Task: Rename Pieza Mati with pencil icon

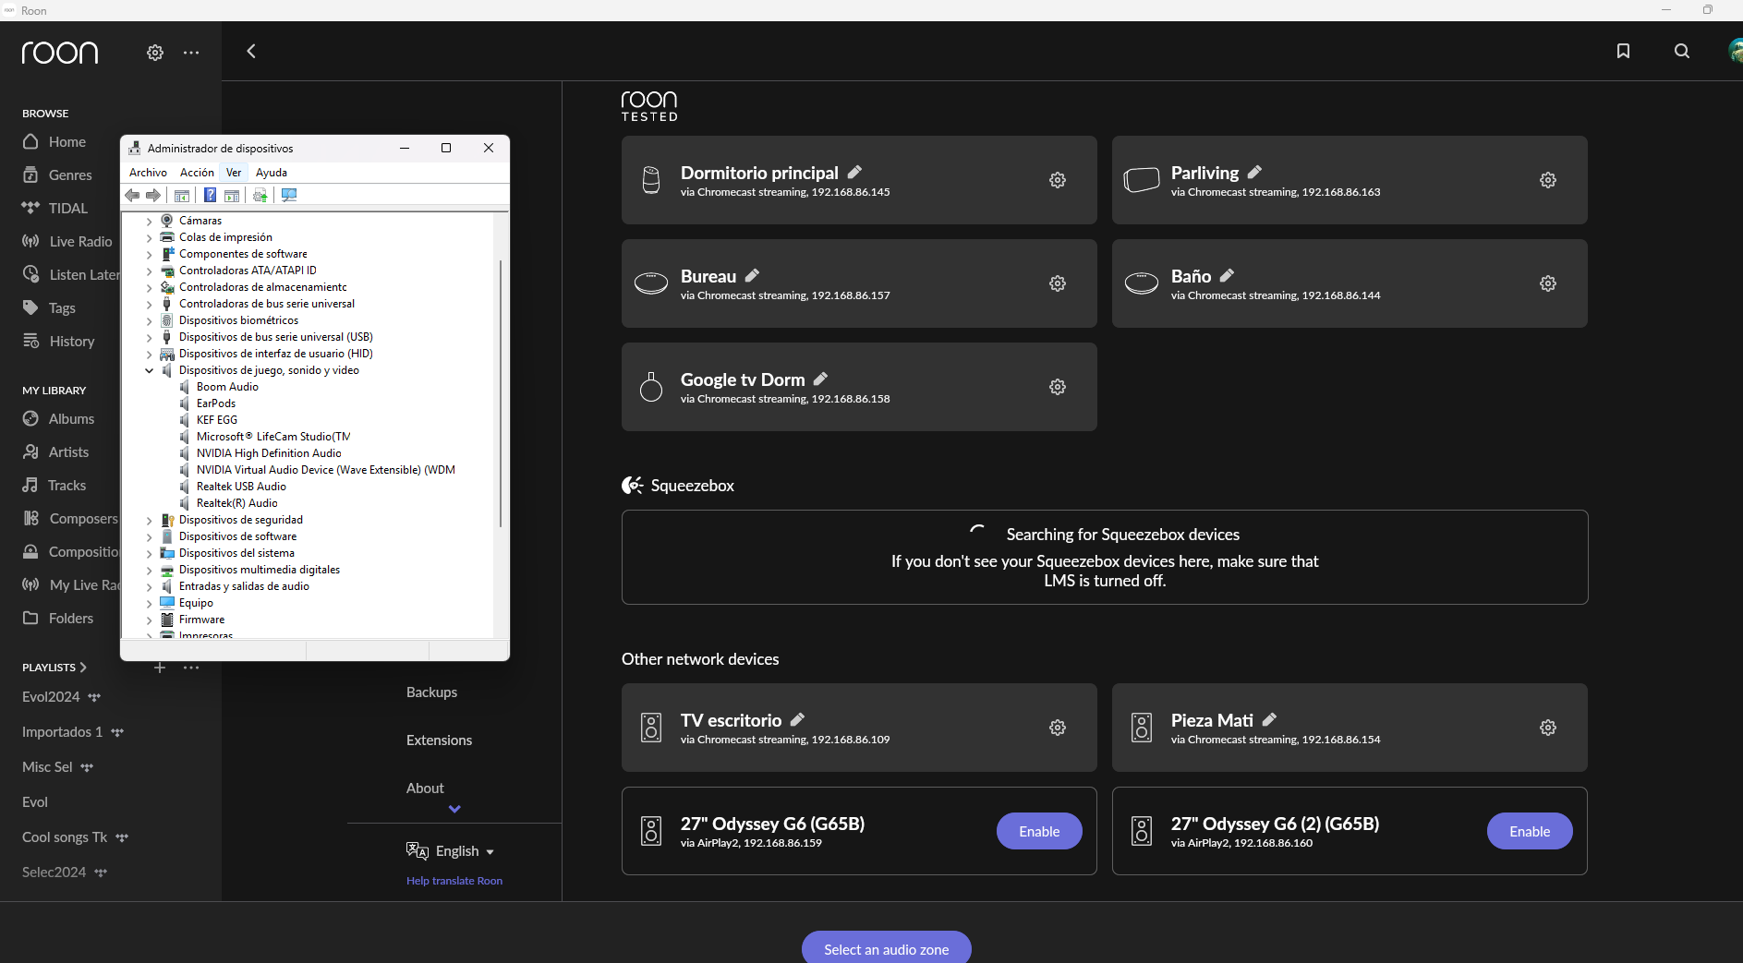Action: coord(1269,719)
